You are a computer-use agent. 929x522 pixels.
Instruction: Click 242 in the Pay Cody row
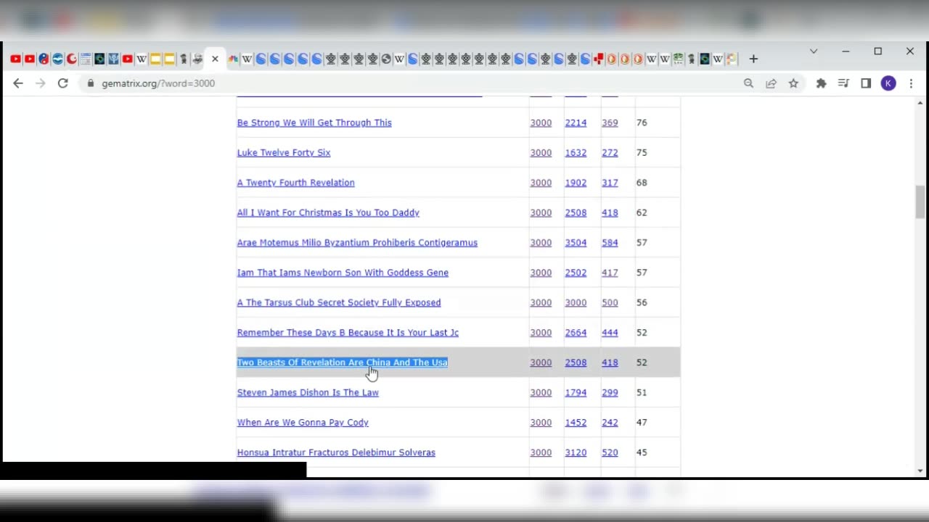610,422
